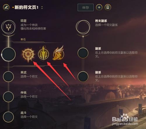Image resolution: width=146 pixels, height=129 pixels.
Task: Expand the 英武 rune slot circle
Action: (8, 77)
